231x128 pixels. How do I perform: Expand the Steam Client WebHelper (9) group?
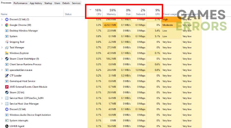coord(2,59)
